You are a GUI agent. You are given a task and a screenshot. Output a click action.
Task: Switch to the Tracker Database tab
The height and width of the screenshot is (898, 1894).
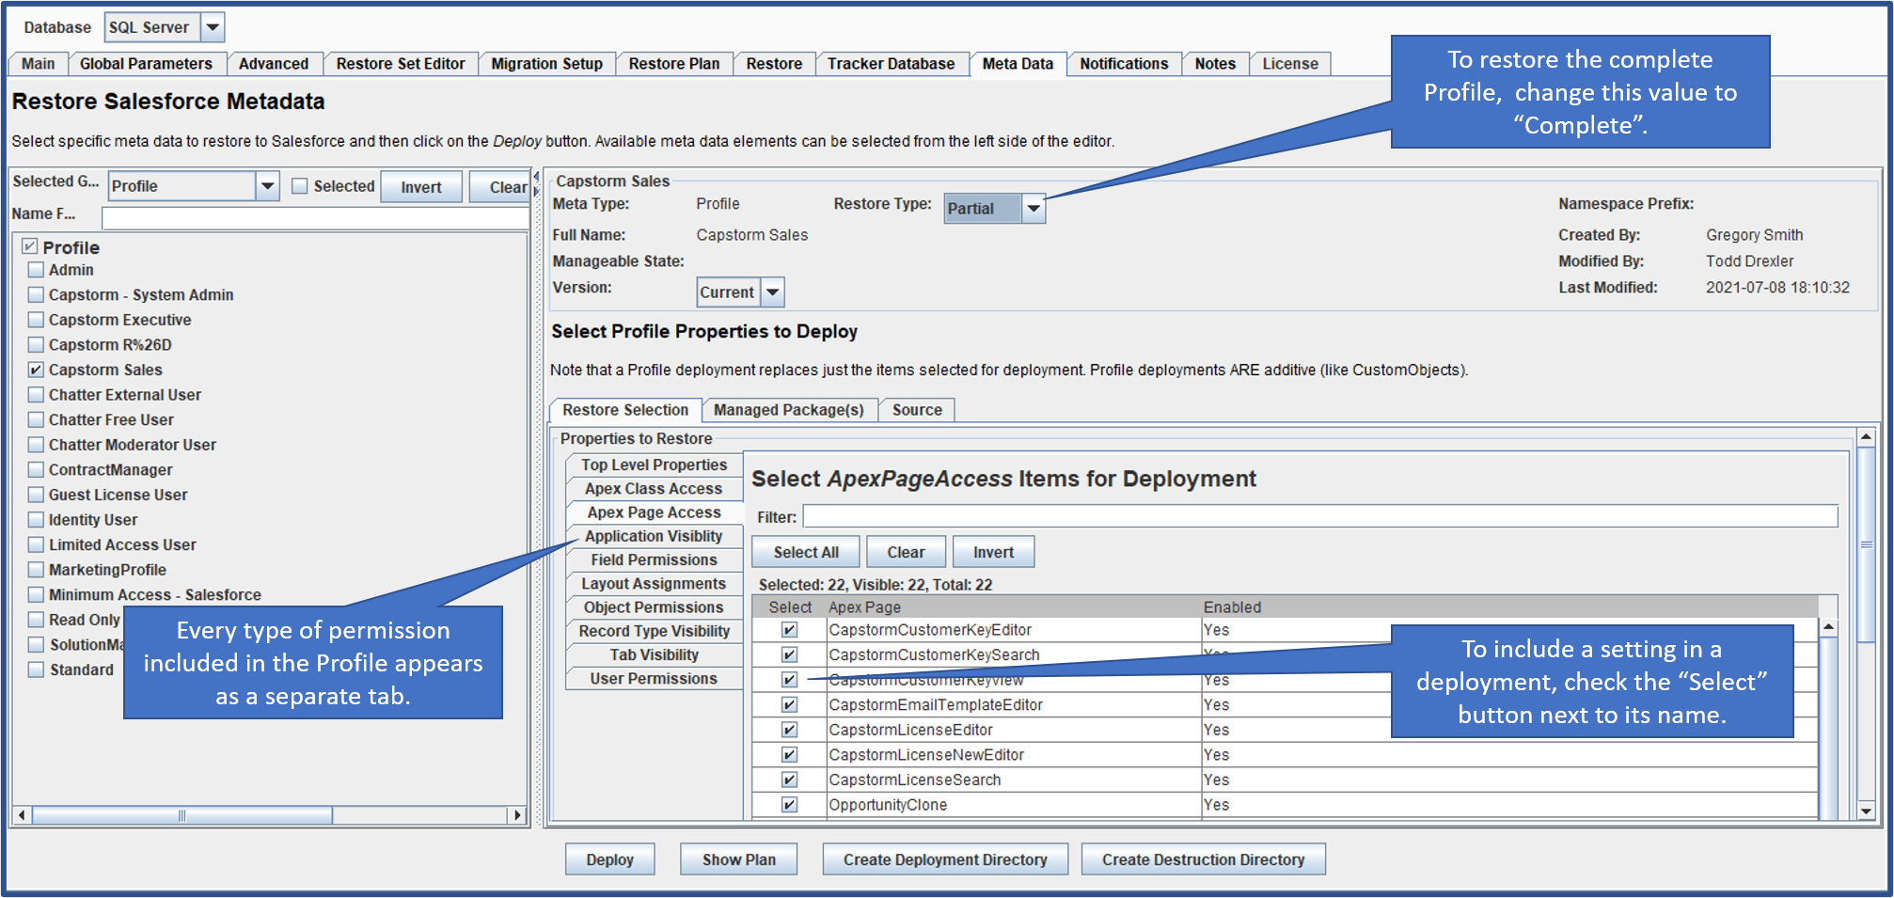point(891,64)
